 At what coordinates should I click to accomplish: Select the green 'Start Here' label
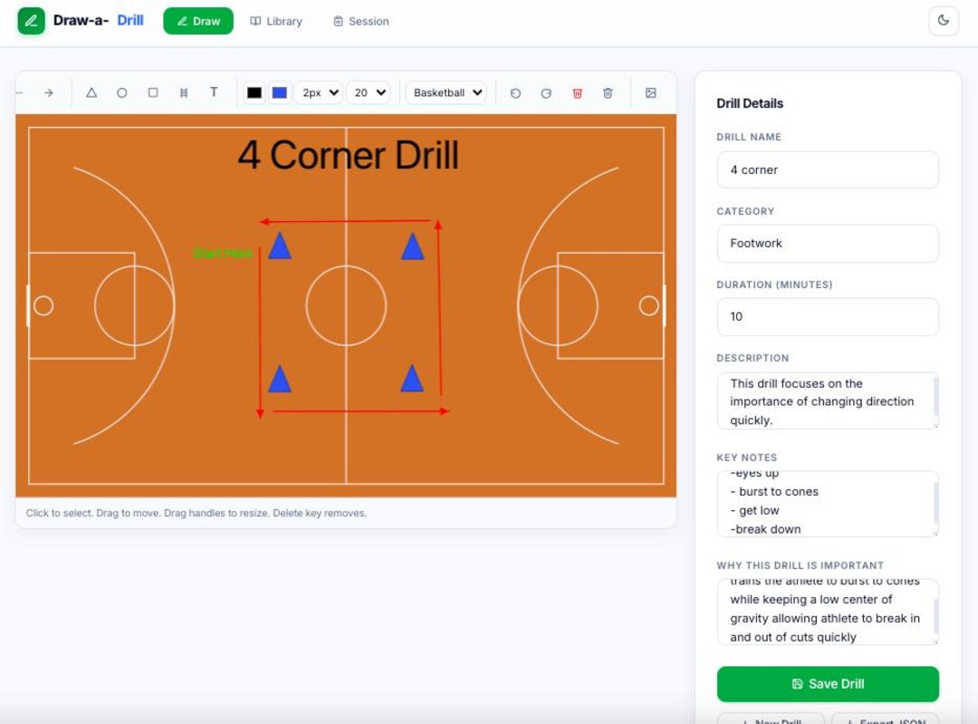(x=223, y=254)
